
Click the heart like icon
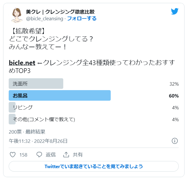coord(13,155)
